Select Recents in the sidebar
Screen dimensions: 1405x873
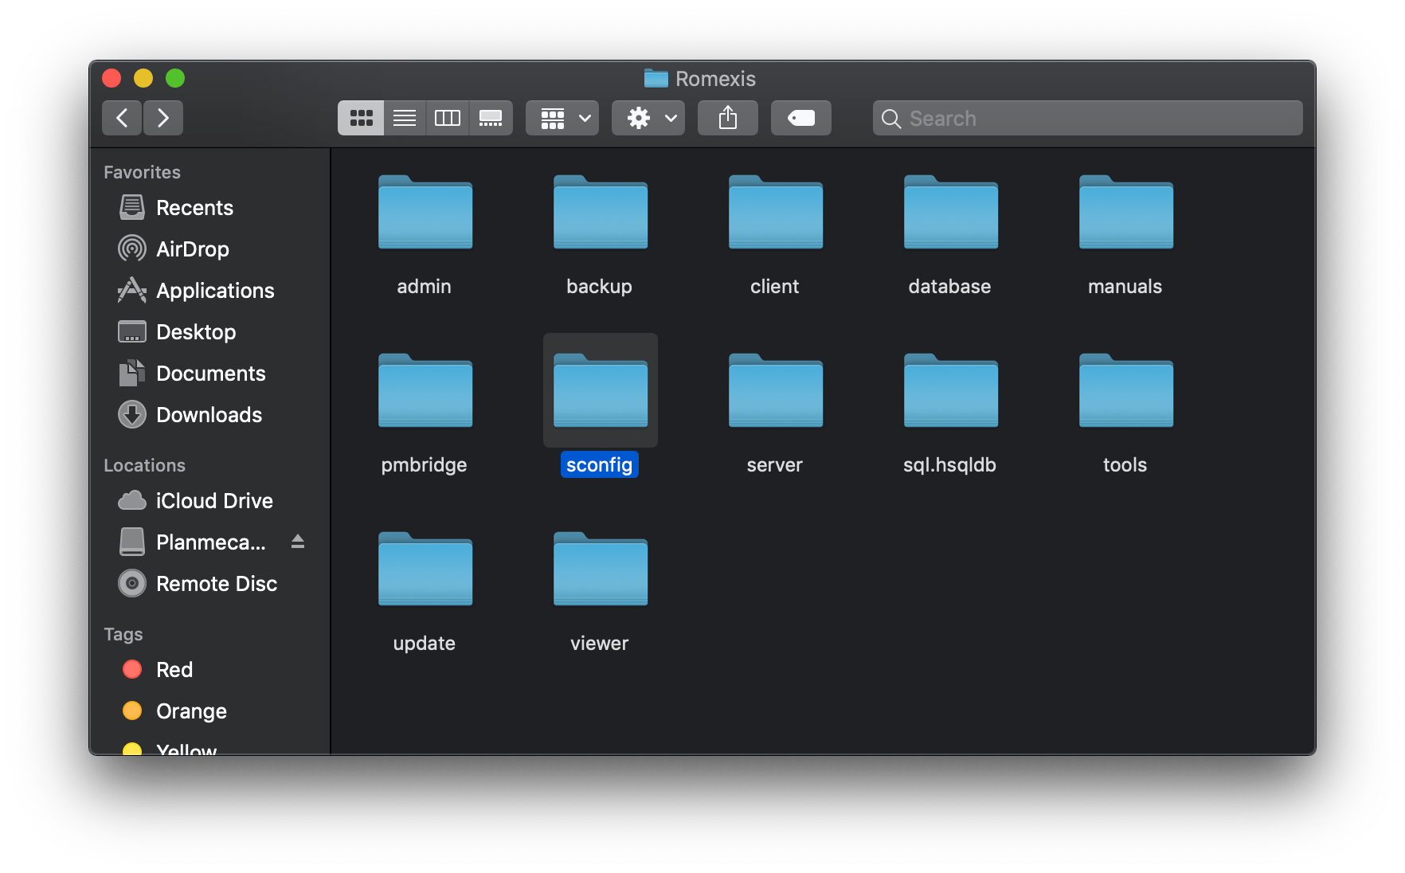pos(194,207)
